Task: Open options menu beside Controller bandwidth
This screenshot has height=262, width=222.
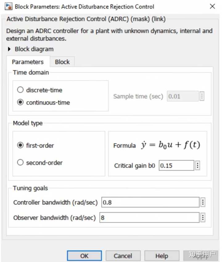Action: click(203, 202)
